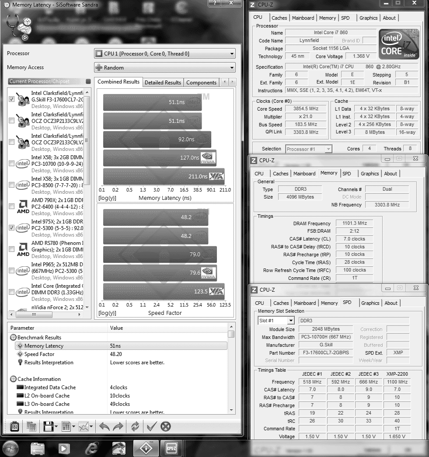This screenshot has width=429, height=457.
Task: Click the tab strip right scroll arrow
Action: 232,82
